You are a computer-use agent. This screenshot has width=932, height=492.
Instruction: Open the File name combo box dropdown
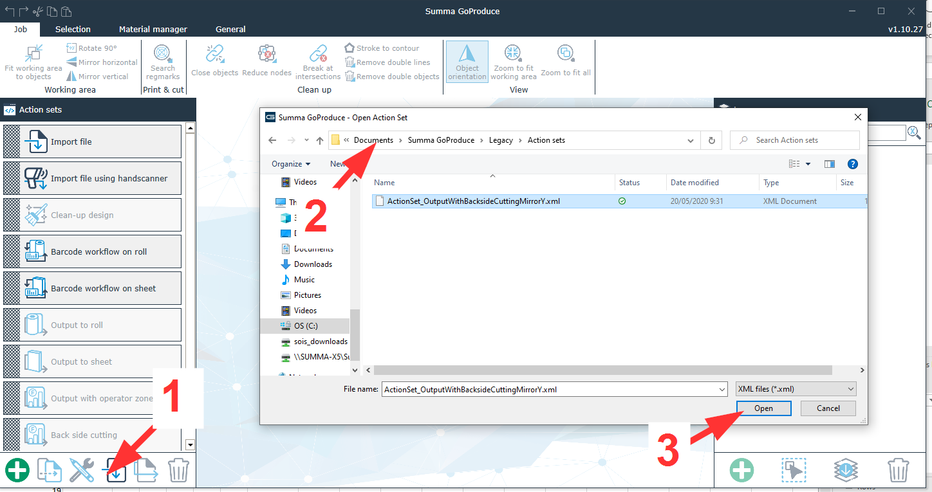click(x=722, y=389)
